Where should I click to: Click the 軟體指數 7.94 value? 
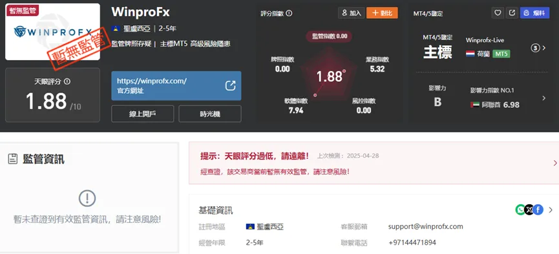(x=296, y=111)
